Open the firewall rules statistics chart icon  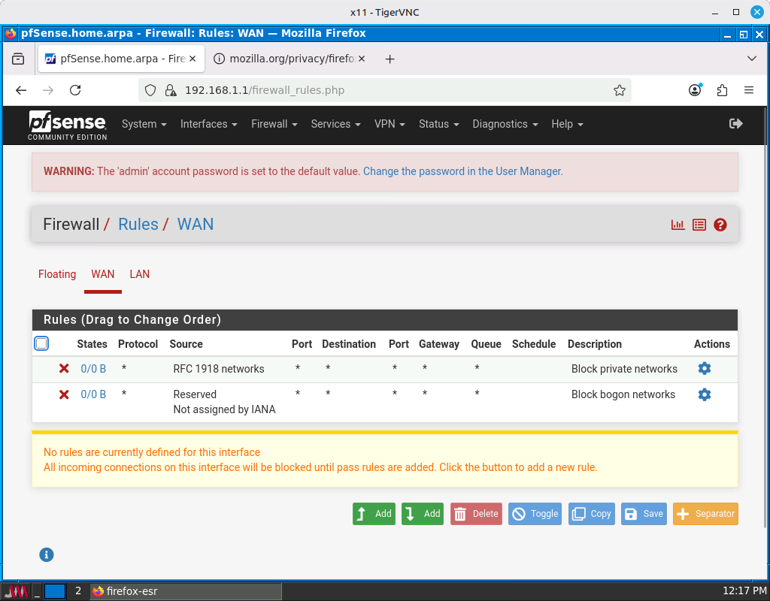click(x=678, y=225)
